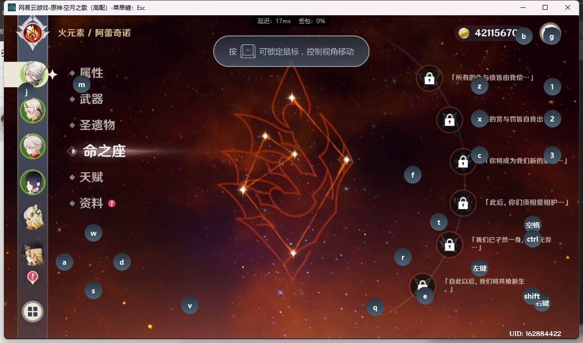This screenshot has height=343, width=583.
Task: Open the 资料 profile menu
Action: 91,203
